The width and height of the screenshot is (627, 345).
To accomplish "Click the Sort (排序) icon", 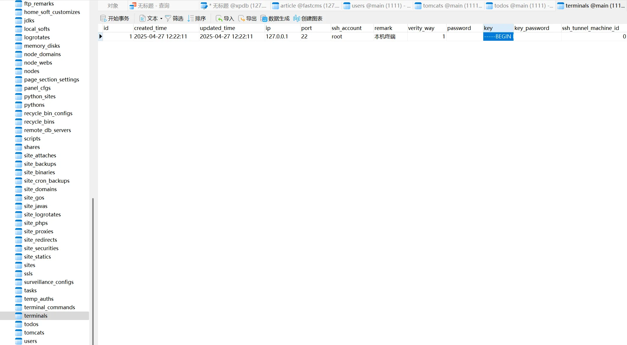I will 191,18.
